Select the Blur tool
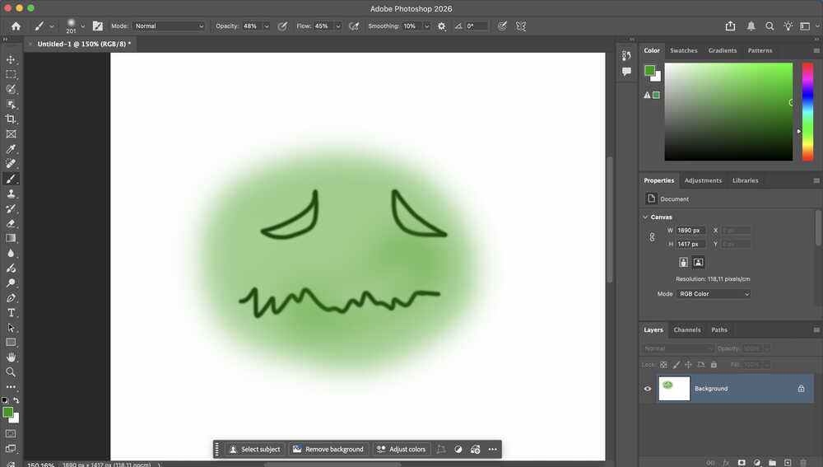The image size is (823, 467). (11, 253)
